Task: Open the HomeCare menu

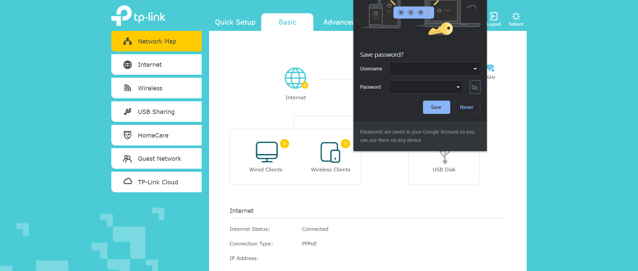Action: 157,135
